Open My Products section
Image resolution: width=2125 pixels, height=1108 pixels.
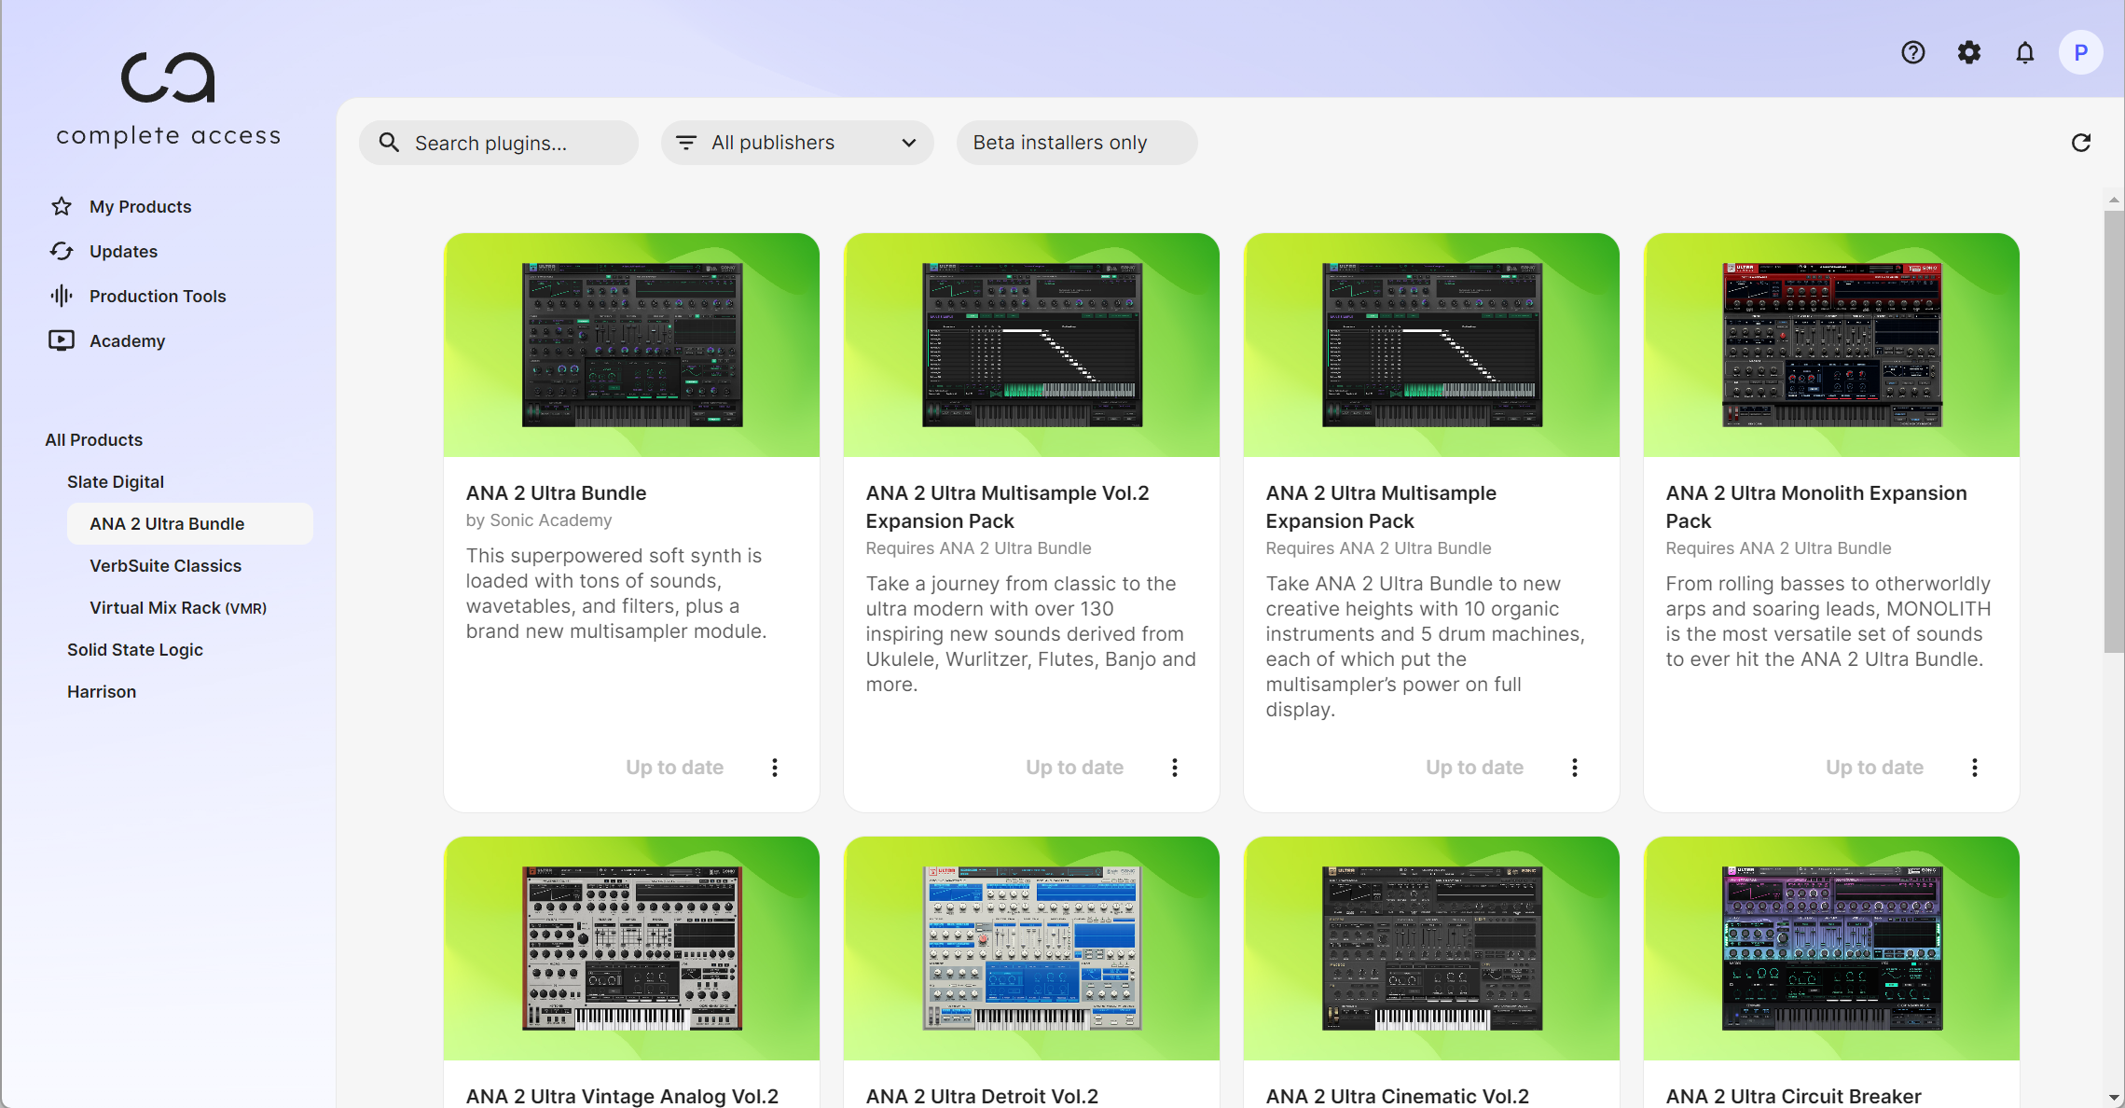(x=141, y=206)
